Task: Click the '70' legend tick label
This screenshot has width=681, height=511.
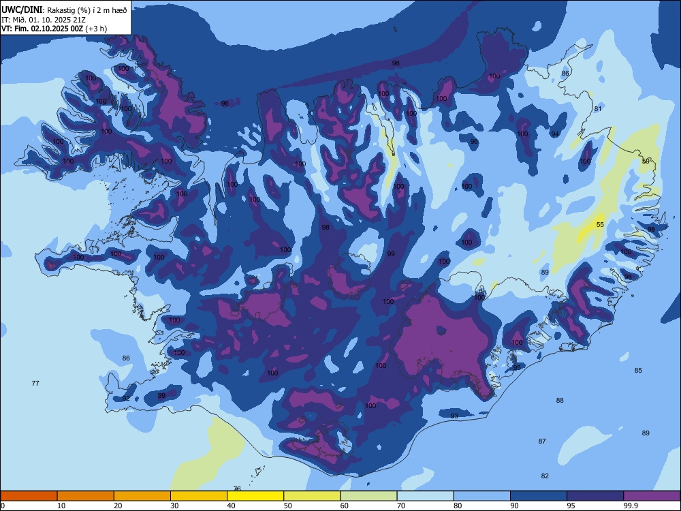Action: coord(401,506)
